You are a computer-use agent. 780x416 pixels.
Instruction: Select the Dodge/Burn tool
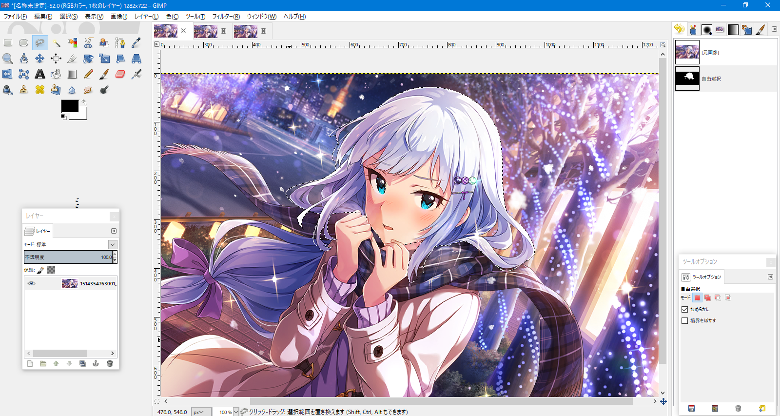coord(104,90)
